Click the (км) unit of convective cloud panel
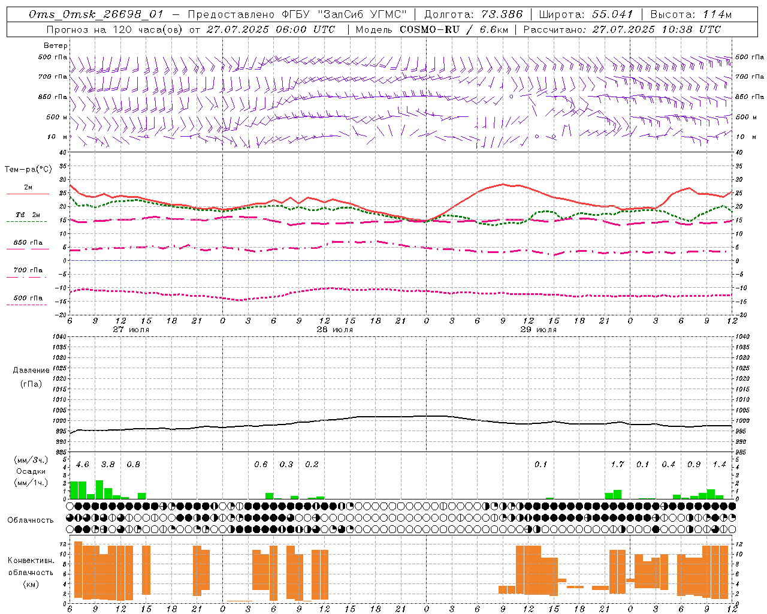The image size is (767, 614). click(x=31, y=584)
